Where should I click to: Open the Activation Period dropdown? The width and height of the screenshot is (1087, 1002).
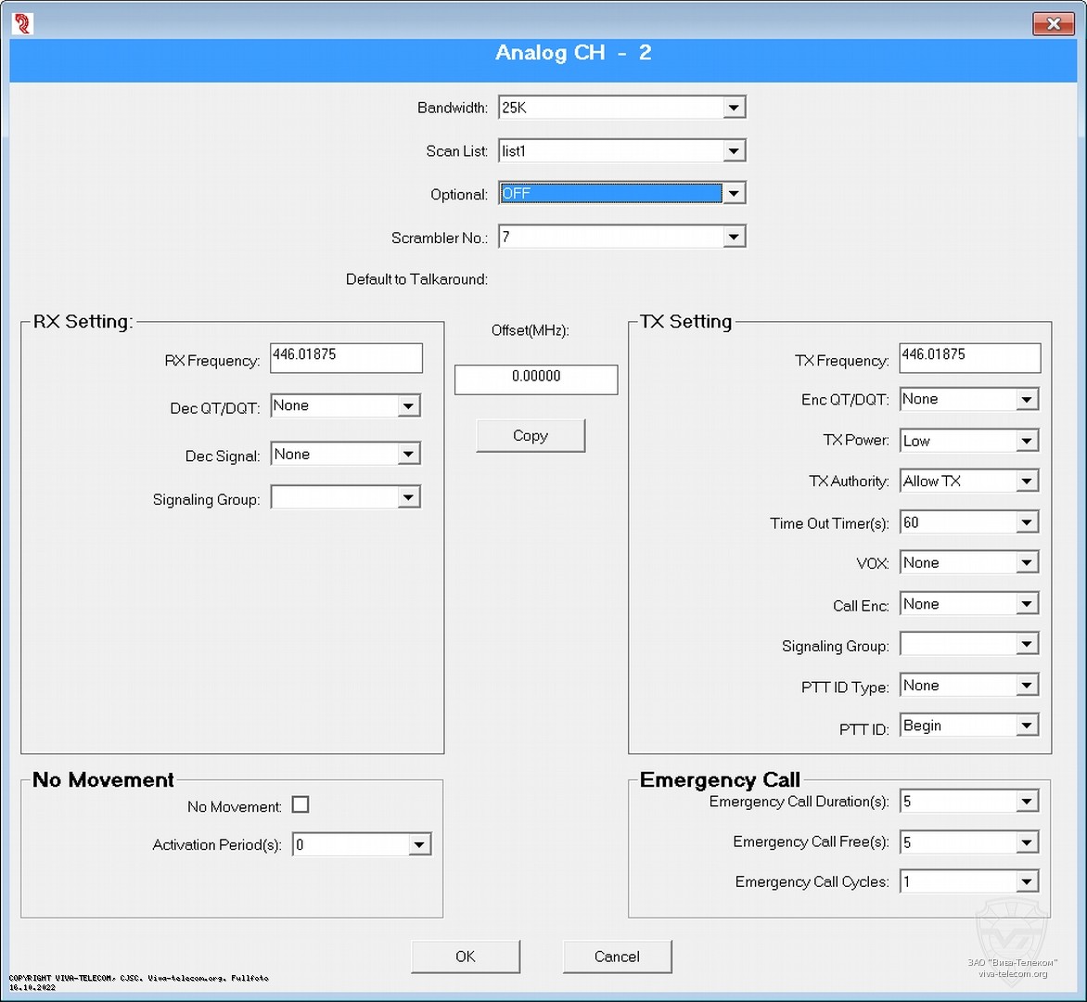pyautogui.click(x=419, y=845)
